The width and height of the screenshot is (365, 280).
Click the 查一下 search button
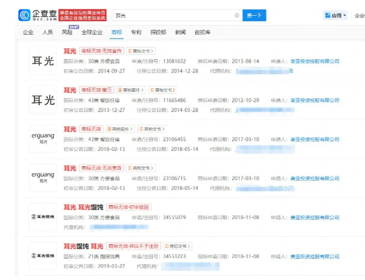coord(254,15)
